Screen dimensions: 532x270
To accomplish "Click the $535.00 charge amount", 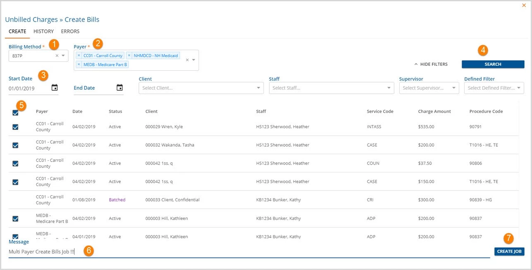I will coord(426,127).
